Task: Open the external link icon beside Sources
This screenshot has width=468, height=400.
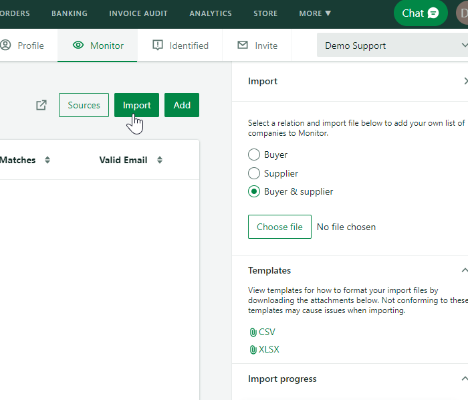Action: pyautogui.click(x=41, y=105)
